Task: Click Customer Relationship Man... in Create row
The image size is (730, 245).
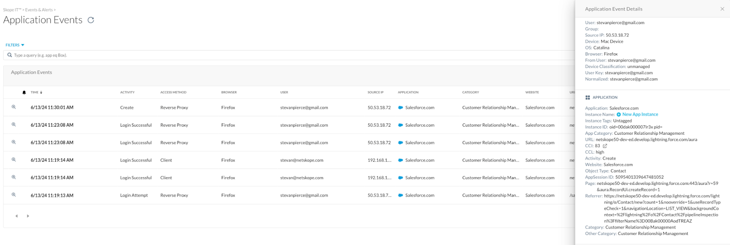Action: (x=490, y=108)
